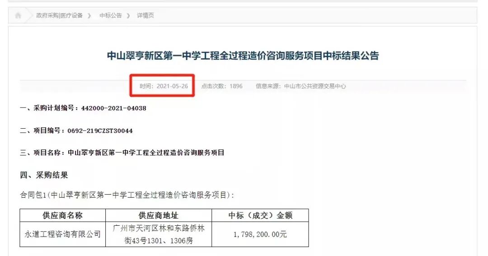This screenshot has height=256, width=488.
Task: Click the announcement title heading
Action: 243,56
